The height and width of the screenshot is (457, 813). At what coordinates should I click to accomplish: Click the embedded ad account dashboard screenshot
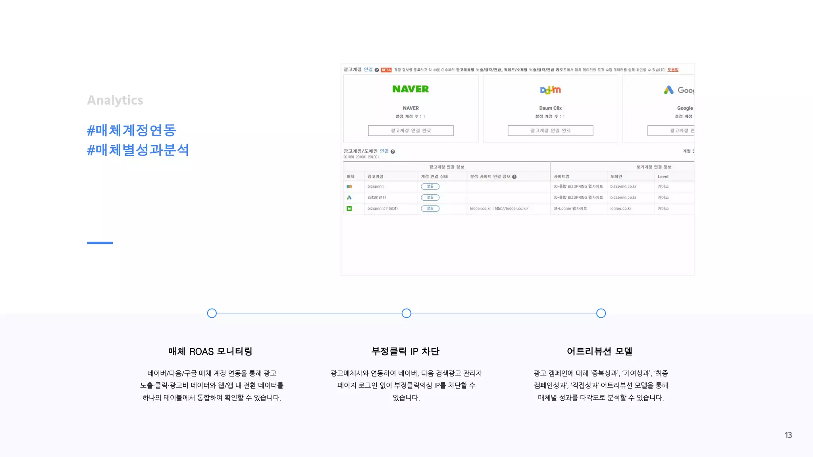[x=518, y=169]
